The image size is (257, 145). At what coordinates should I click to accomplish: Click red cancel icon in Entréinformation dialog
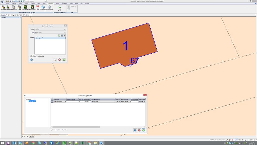click(60, 60)
